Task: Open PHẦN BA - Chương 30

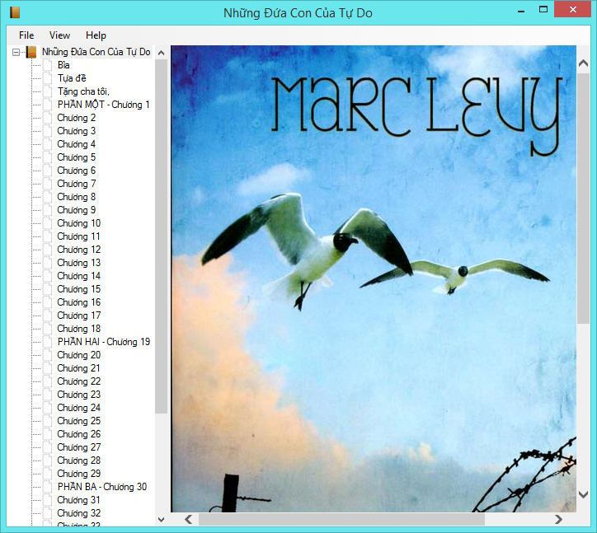Action: pyautogui.click(x=102, y=487)
